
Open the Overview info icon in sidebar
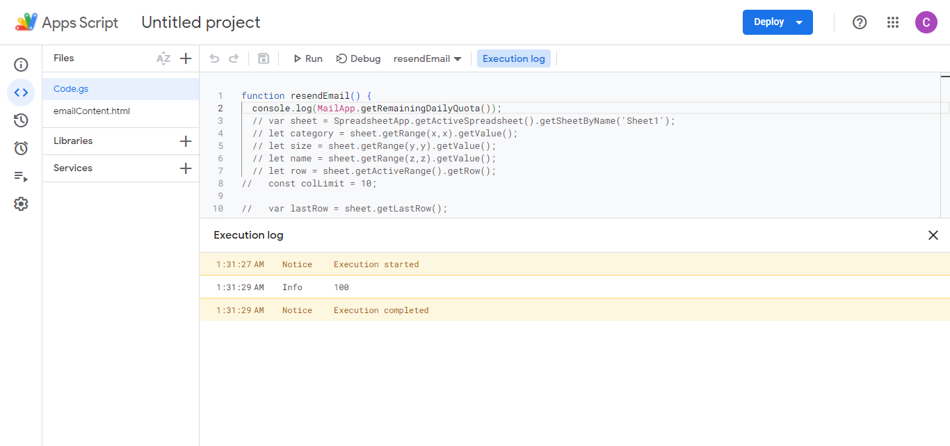click(x=21, y=65)
